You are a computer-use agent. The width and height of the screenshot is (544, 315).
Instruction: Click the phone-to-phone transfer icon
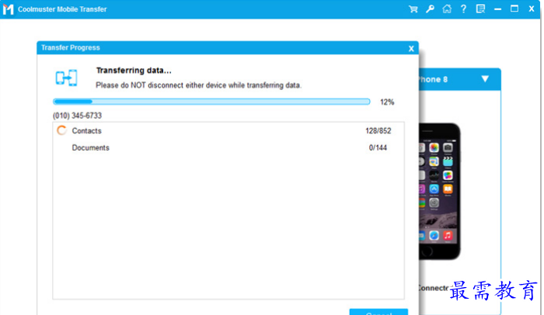click(x=66, y=78)
